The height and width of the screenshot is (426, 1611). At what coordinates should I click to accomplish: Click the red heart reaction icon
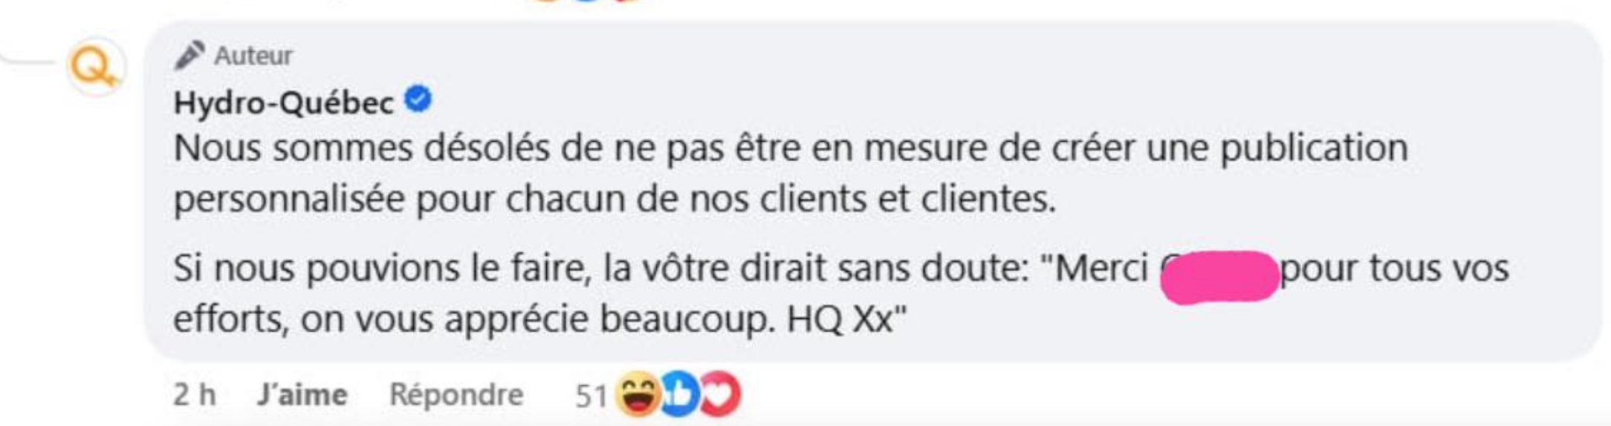(x=720, y=395)
